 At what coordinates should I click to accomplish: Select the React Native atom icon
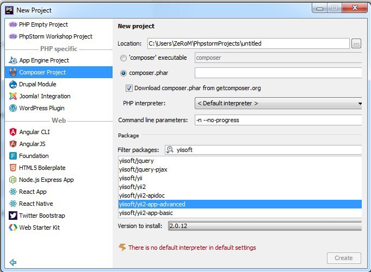pos(13,204)
